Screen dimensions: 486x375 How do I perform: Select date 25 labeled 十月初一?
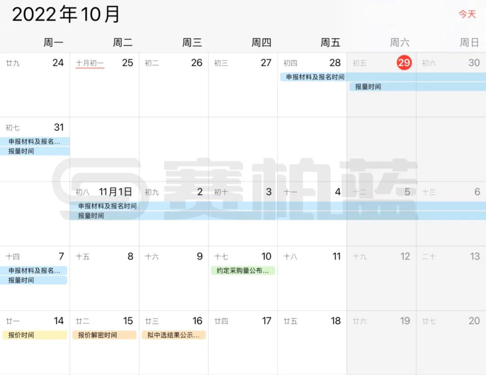[127, 63]
